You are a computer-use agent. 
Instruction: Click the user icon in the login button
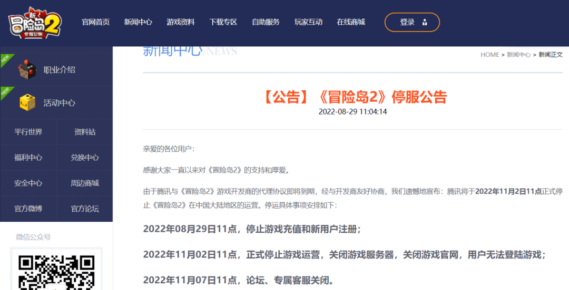[x=425, y=23]
